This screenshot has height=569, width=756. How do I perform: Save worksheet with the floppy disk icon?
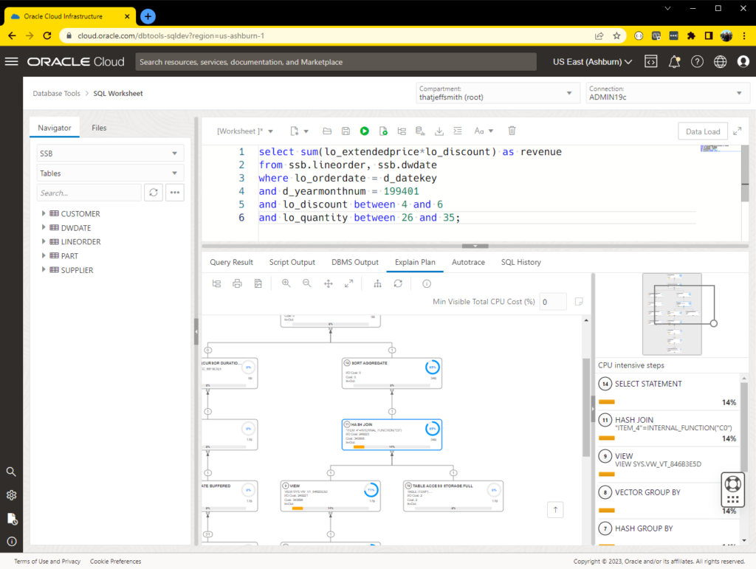346,131
